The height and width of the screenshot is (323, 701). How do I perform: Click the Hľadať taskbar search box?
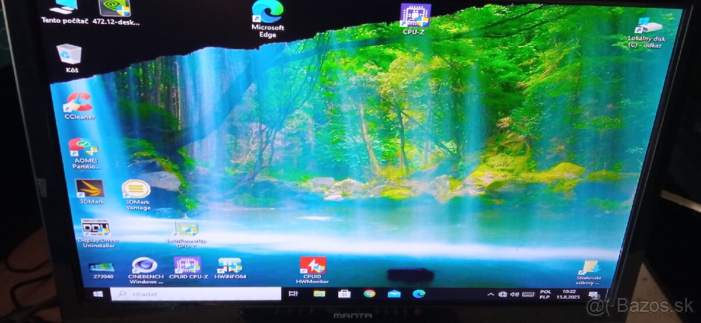pos(195,294)
